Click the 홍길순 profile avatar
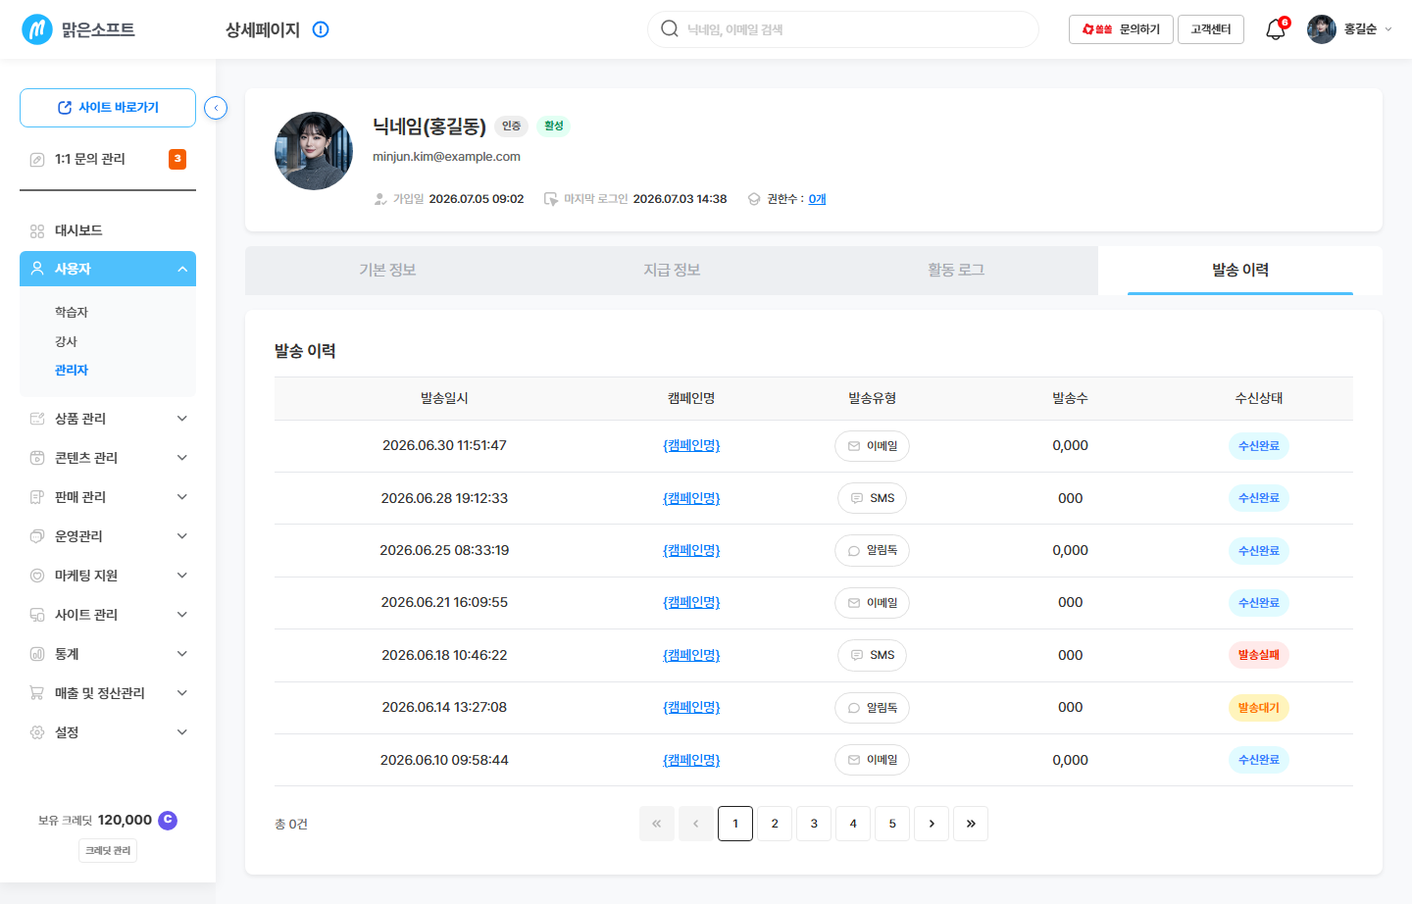Viewport: 1412px width, 904px height. 1322,29
